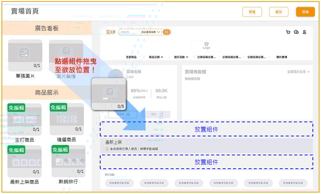Open the 全部商品 menu item

click(x=131, y=57)
